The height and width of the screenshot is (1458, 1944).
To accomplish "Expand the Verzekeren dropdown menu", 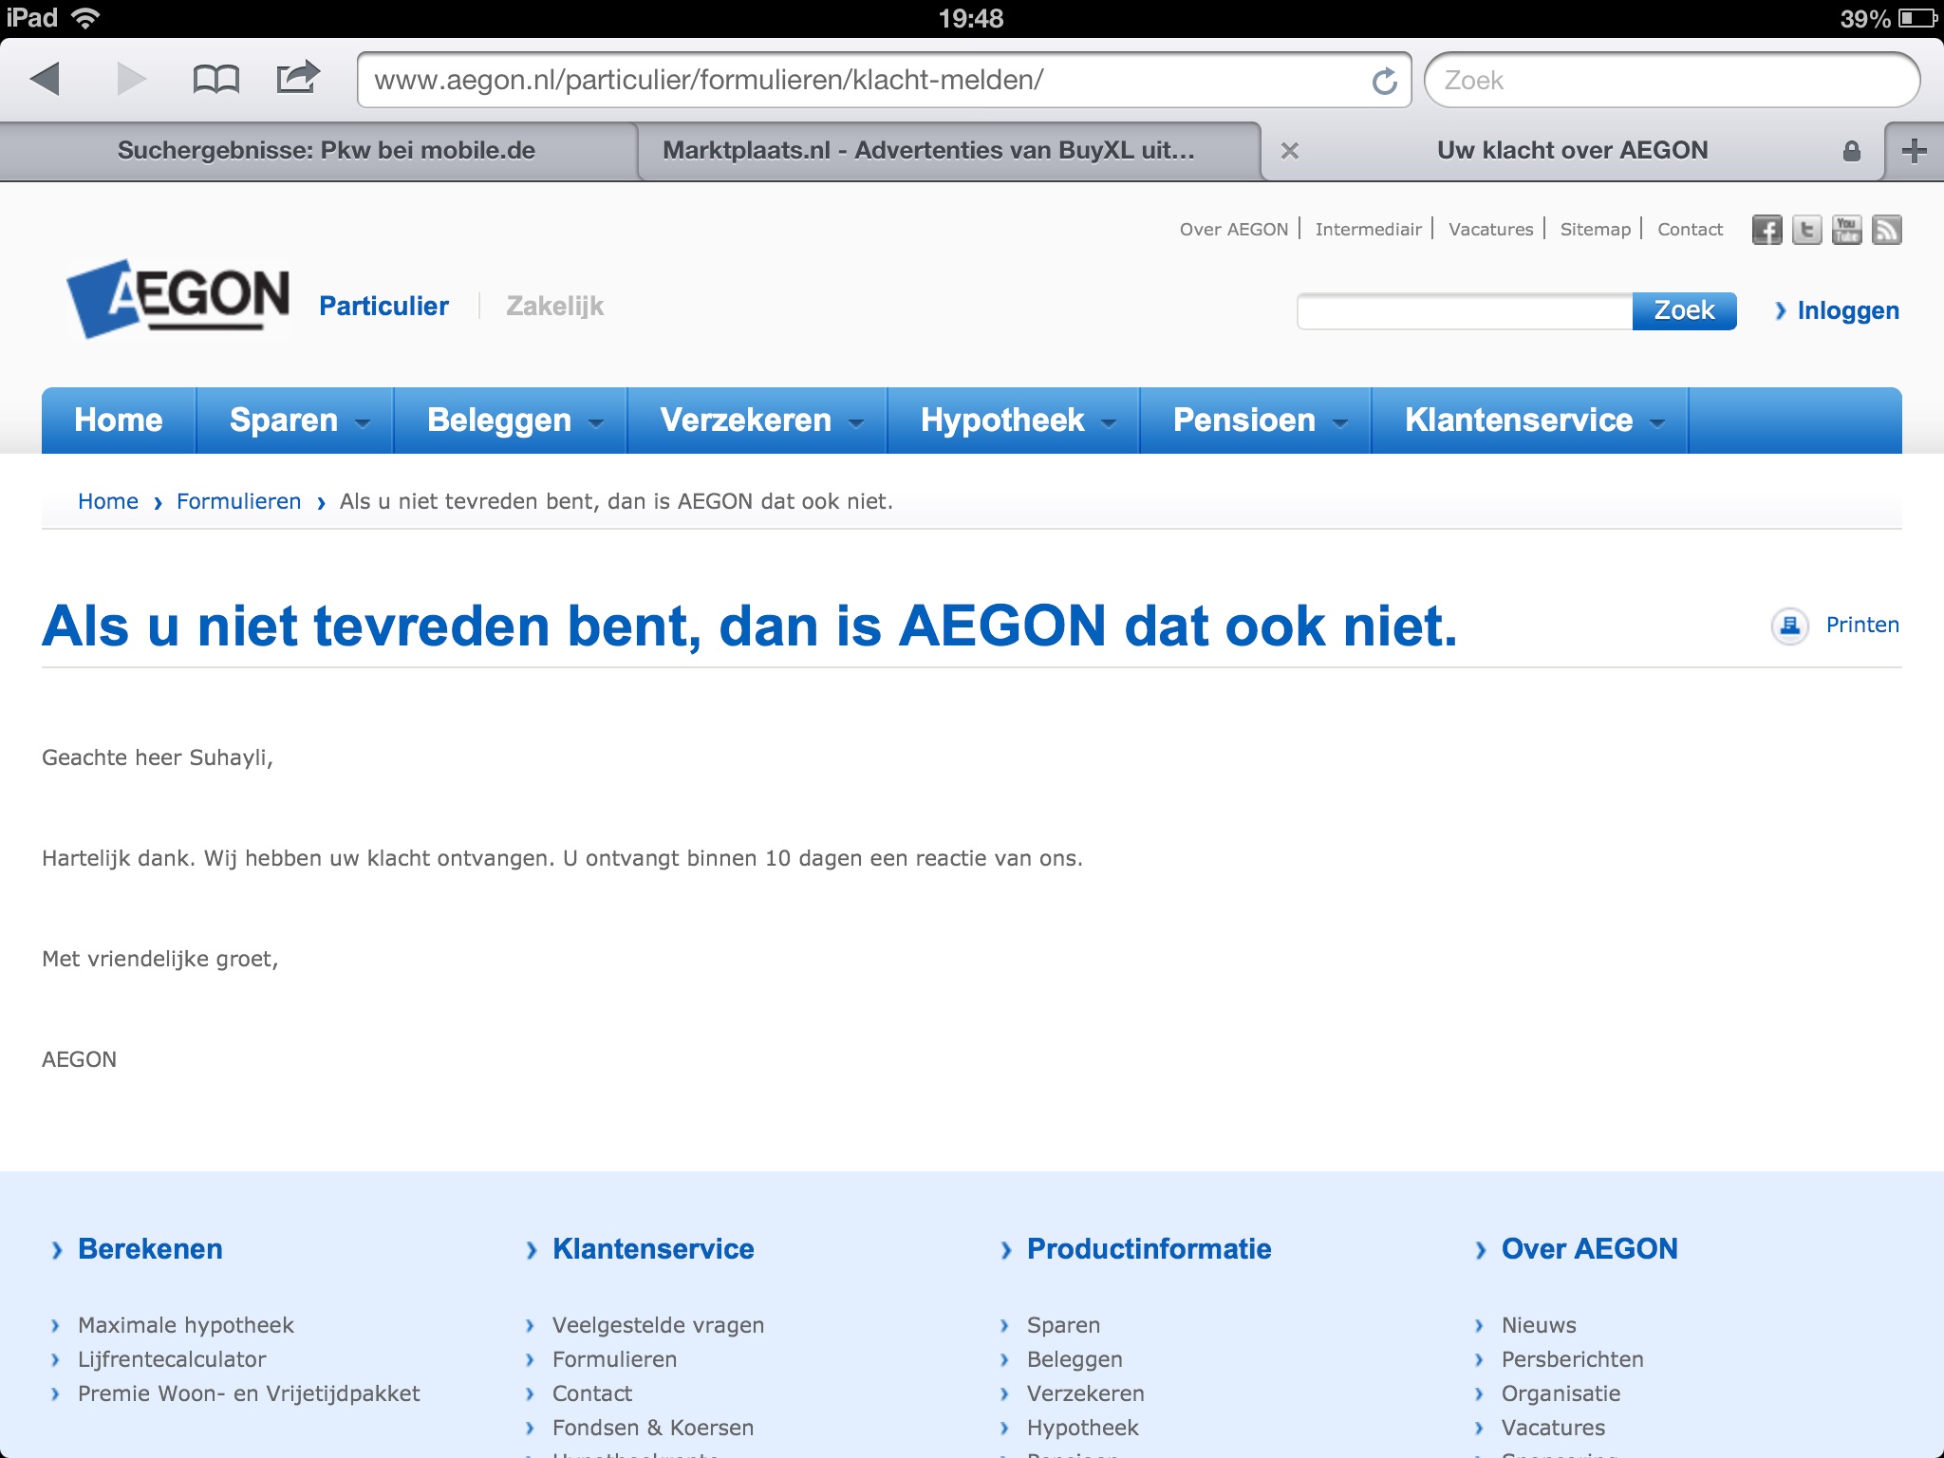I will point(757,421).
